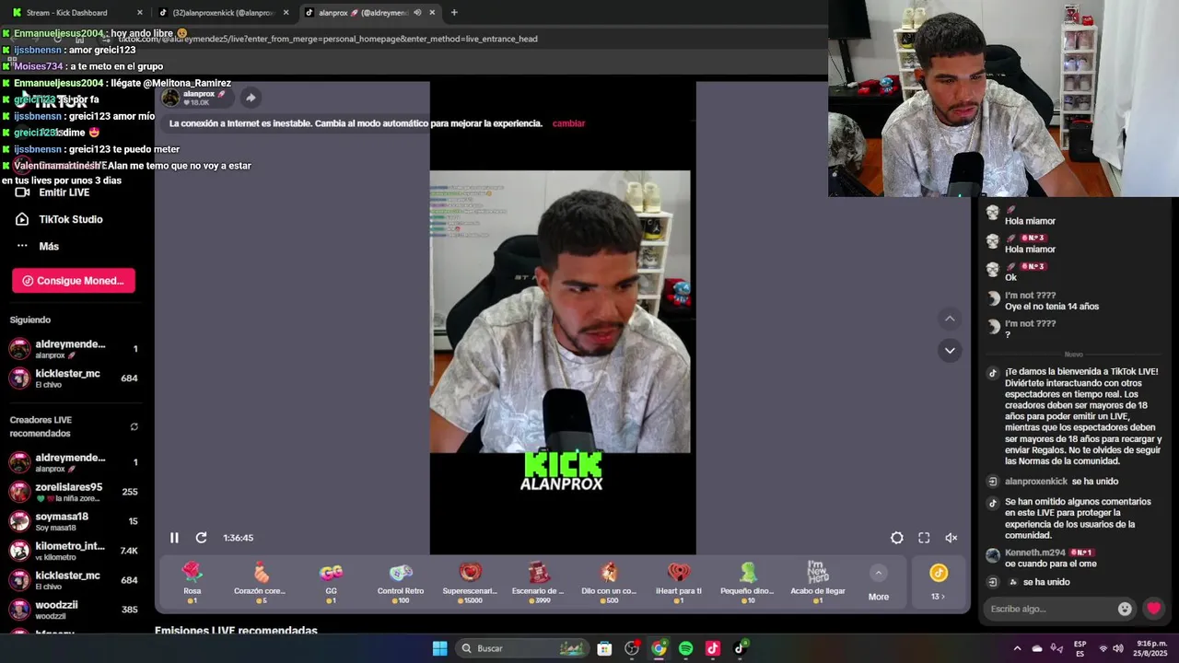The width and height of the screenshot is (1179, 663).
Task: Open Google Chrome from taskbar
Action: tap(659, 648)
